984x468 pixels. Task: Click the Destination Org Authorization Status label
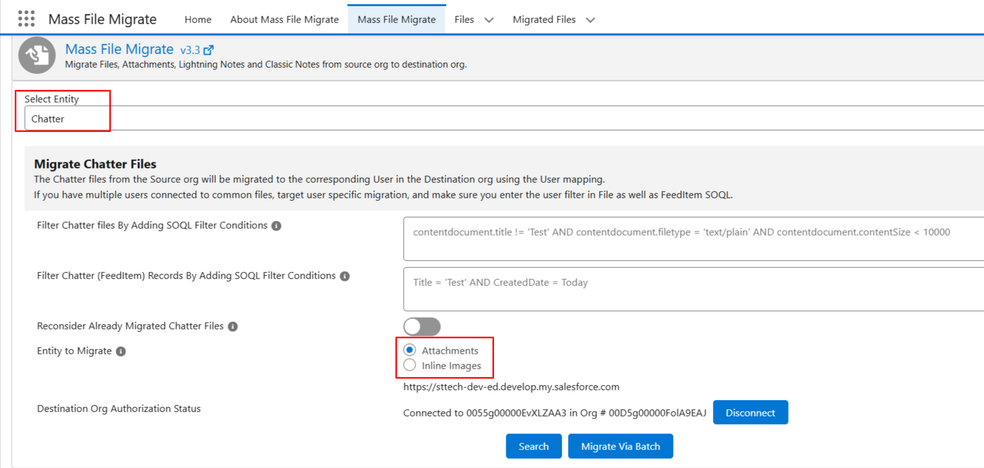(x=119, y=408)
